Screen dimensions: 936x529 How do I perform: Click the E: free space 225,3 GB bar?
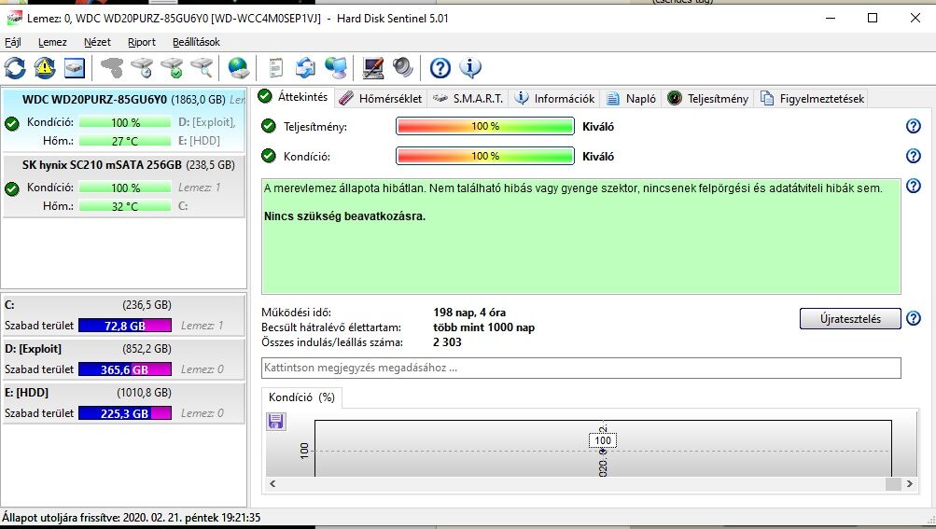125,413
